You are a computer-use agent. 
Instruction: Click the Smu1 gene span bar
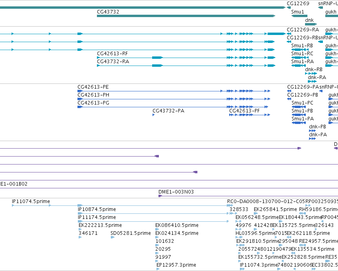pos(299,16)
